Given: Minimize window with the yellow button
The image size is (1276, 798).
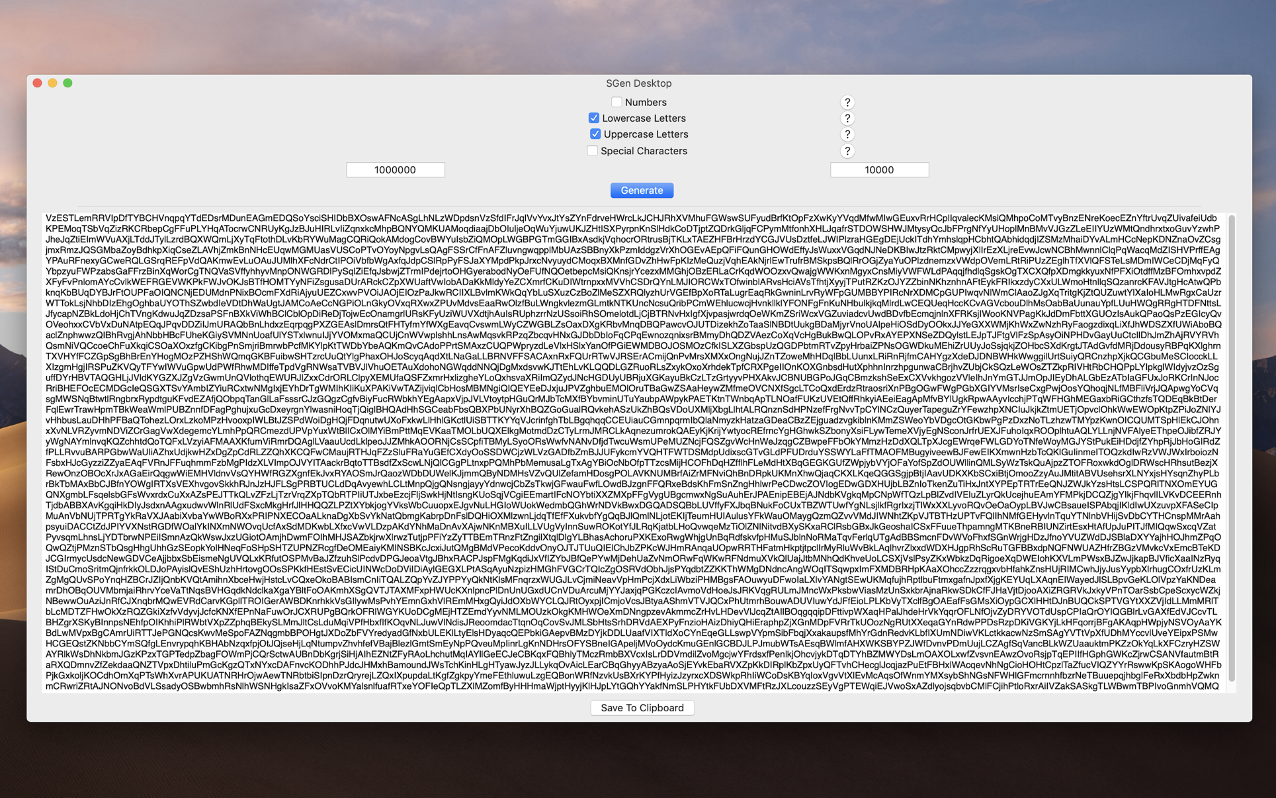Looking at the screenshot, I should [x=52, y=83].
